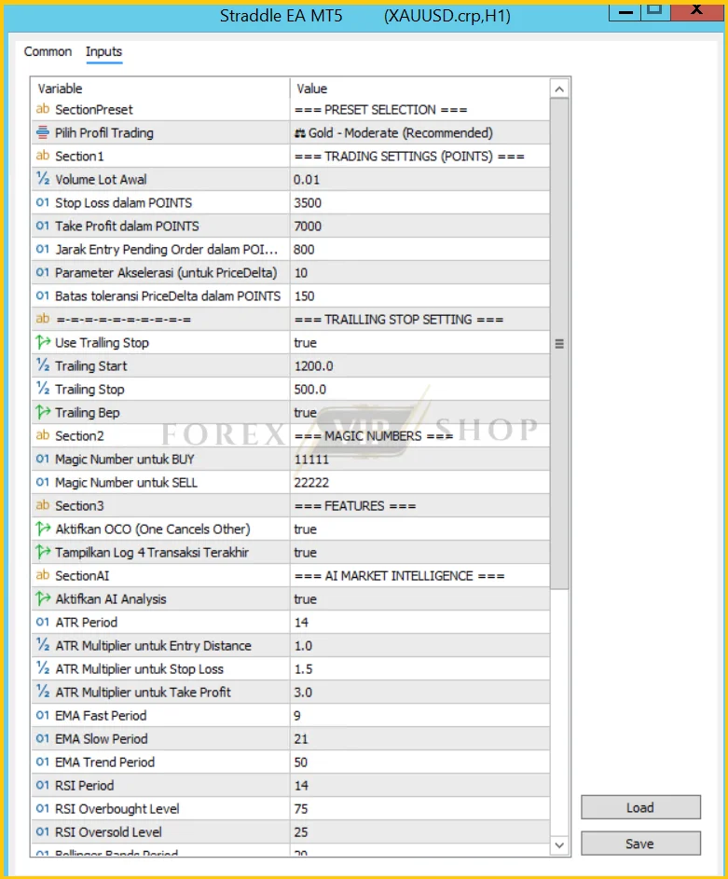Viewport: 728px width, 879px height.
Task: Toggle Tampilkan Log 4 Transaksi Terakhir value
Action: tap(419, 552)
